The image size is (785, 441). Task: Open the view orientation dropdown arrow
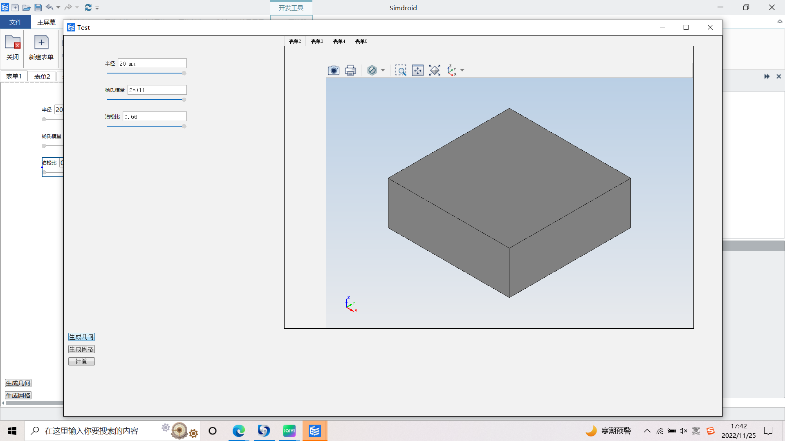[x=462, y=70]
